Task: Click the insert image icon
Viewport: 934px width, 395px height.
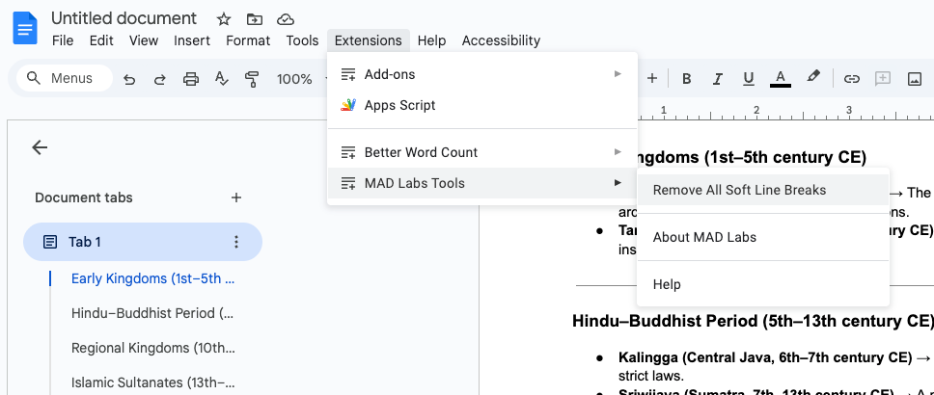Action: click(x=915, y=79)
